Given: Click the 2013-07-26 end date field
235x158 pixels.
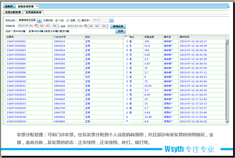Looking at the screenshot, I should click(75, 26).
